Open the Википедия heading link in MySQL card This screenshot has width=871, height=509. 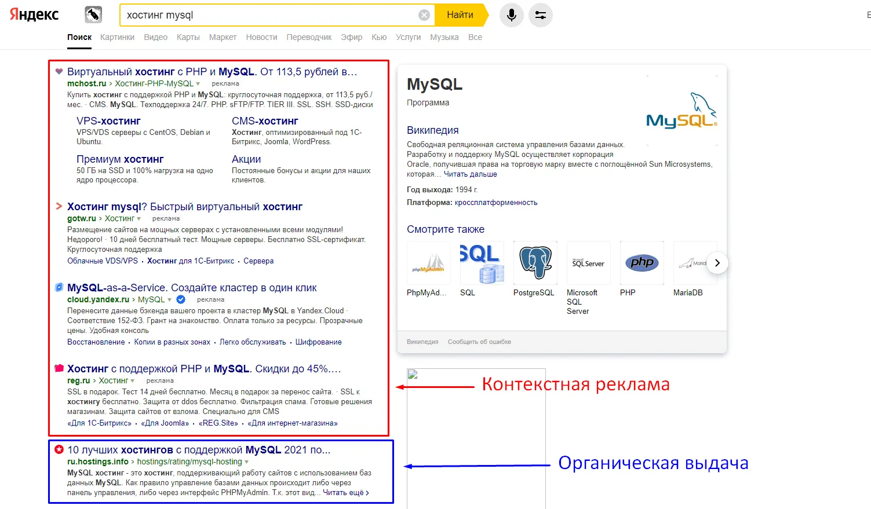tap(433, 130)
